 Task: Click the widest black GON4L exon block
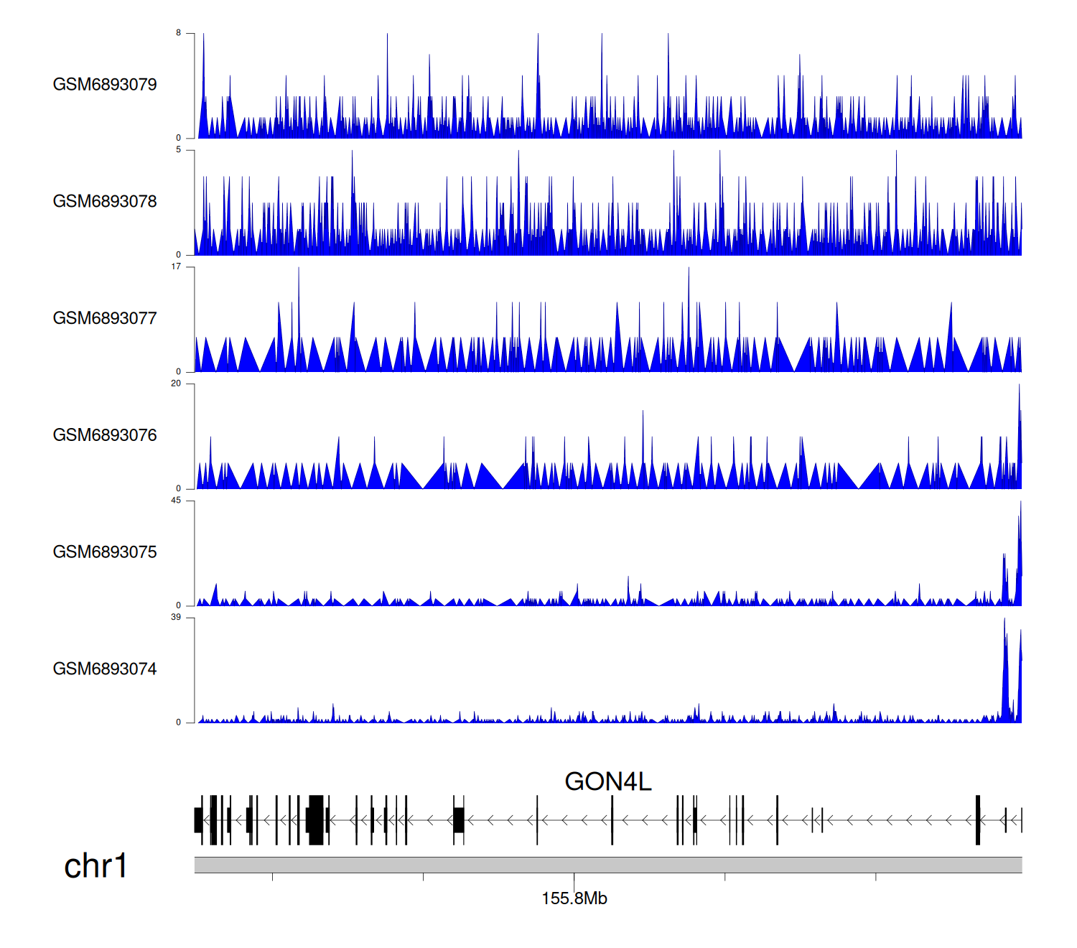(315, 819)
